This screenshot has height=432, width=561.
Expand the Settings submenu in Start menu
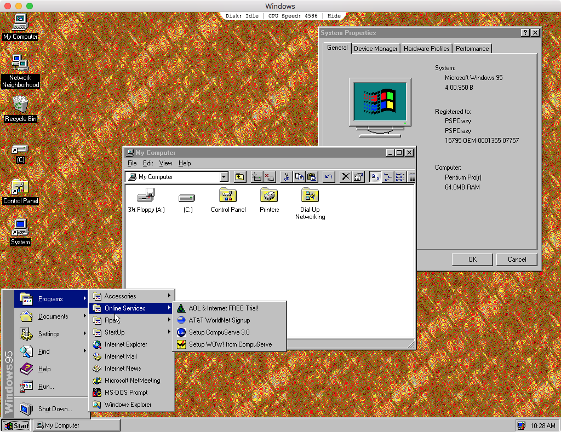(x=51, y=334)
